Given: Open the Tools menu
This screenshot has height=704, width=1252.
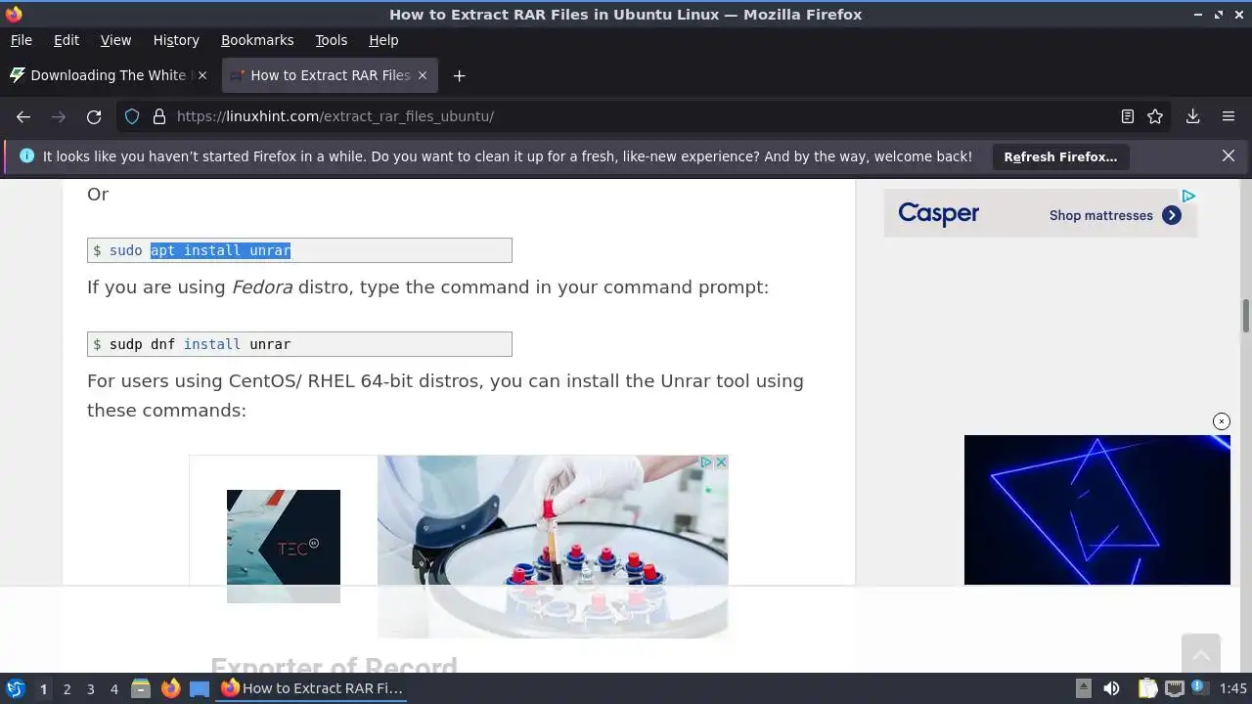Looking at the screenshot, I should pos(332,40).
